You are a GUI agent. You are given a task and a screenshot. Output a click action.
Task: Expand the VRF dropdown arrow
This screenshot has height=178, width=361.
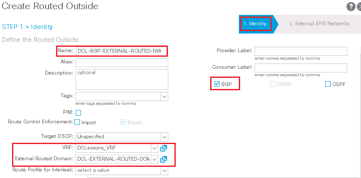coord(155,149)
